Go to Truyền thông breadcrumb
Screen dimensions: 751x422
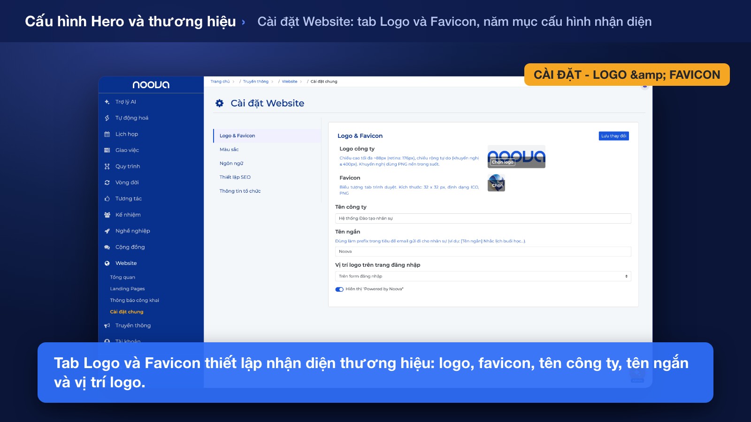point(256,82)
